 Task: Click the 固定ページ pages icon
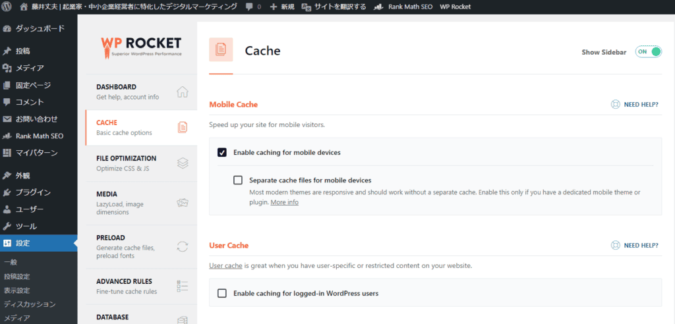7,85
